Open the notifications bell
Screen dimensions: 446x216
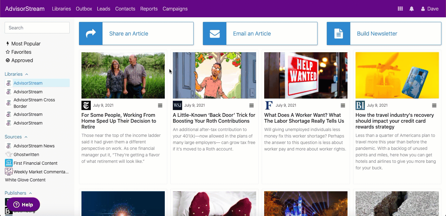tap(412, 9)
